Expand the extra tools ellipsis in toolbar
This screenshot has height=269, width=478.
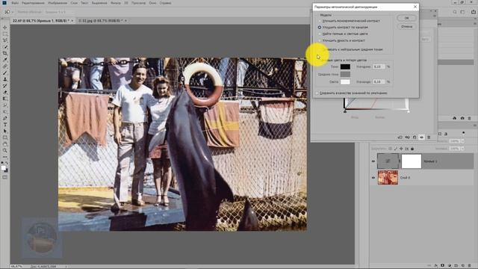pos(5,157)
